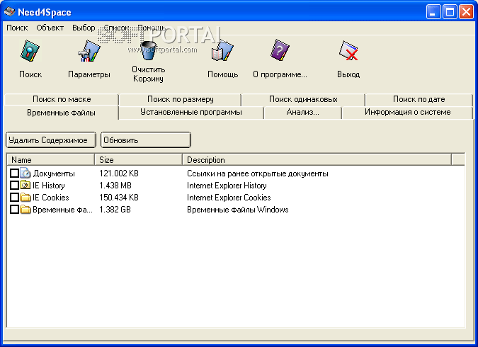
Task: Select the Документы list entry name
Action: point(54,173)
